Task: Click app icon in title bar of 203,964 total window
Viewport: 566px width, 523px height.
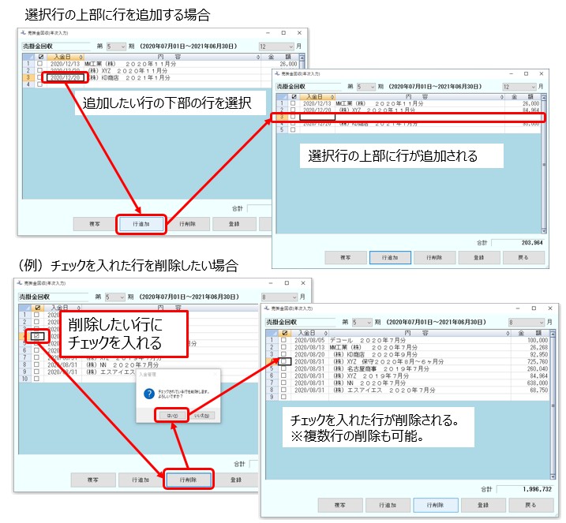Action: pyautogui.click(x=277, y=73)
